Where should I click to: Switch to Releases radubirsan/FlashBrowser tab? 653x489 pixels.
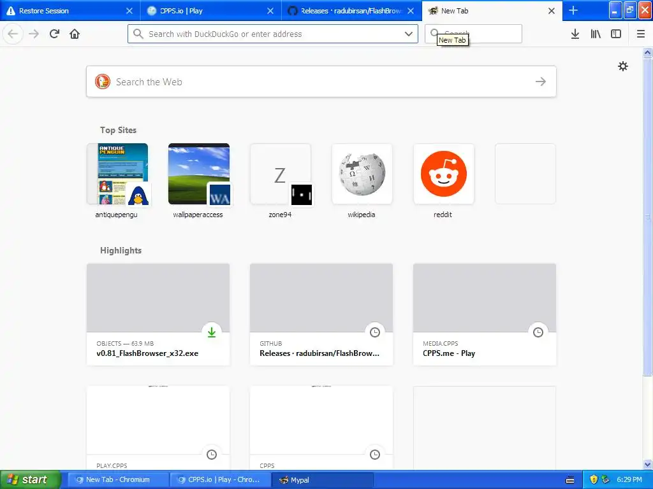351,11
